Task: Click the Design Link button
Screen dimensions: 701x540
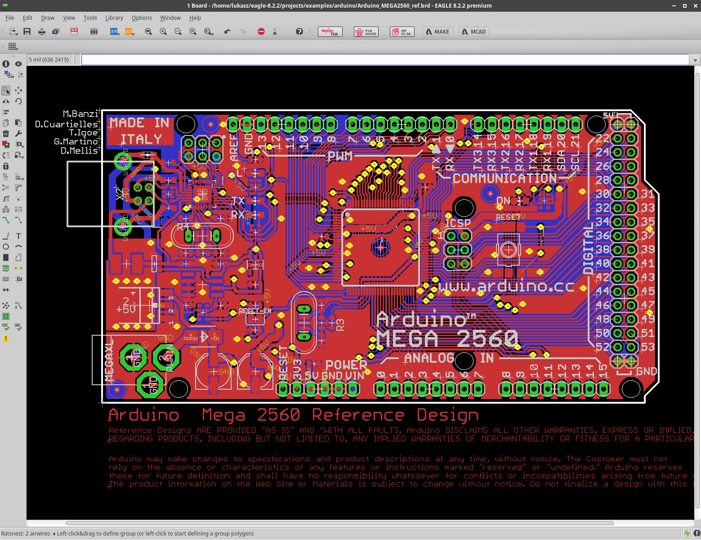Action: pyautogui.click(x=330, y=31)
